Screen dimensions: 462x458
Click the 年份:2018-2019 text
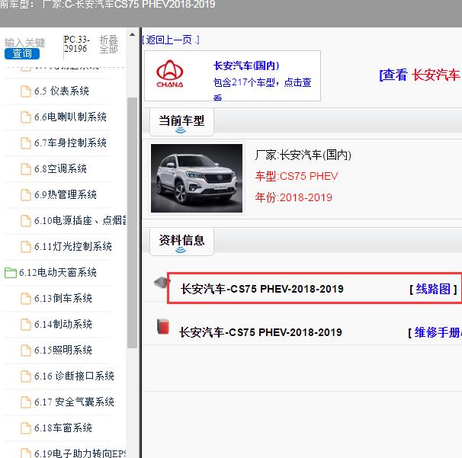click(x=294, y=197)
